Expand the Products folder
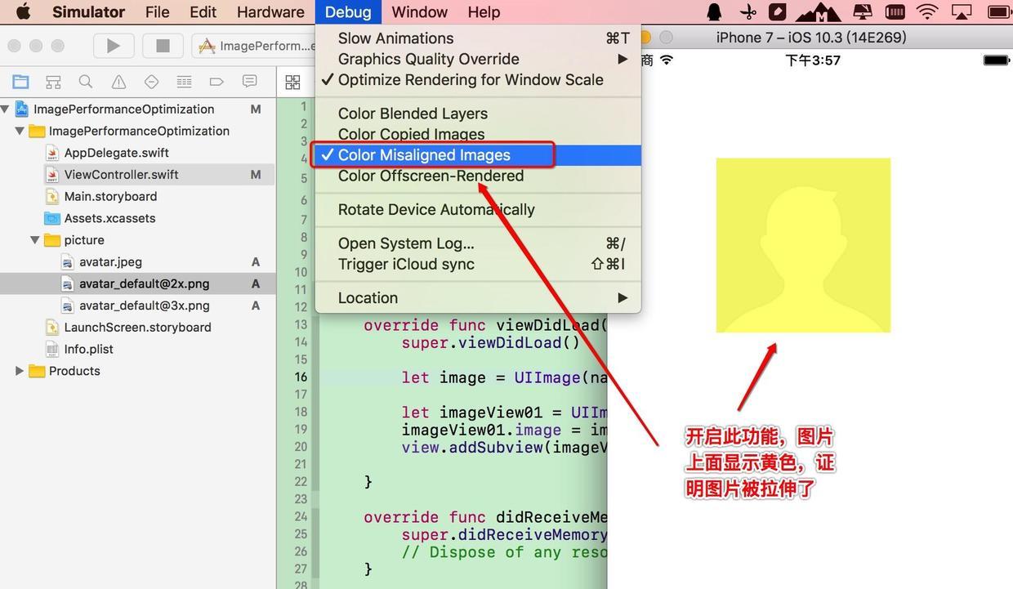 [x=20, y=371]
